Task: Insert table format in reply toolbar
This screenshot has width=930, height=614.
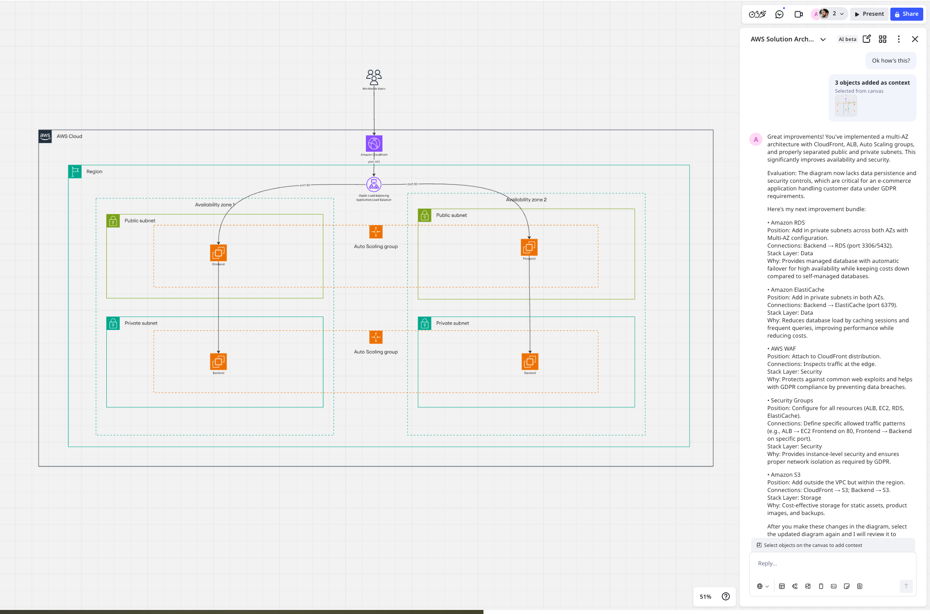Action: [782, 586]
